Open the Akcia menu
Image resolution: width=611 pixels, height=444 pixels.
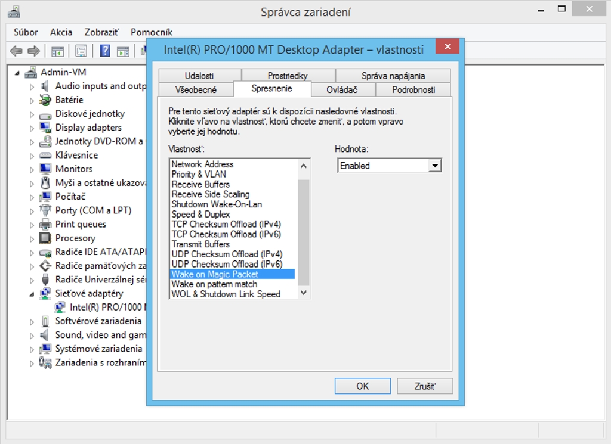pos(61,32)
